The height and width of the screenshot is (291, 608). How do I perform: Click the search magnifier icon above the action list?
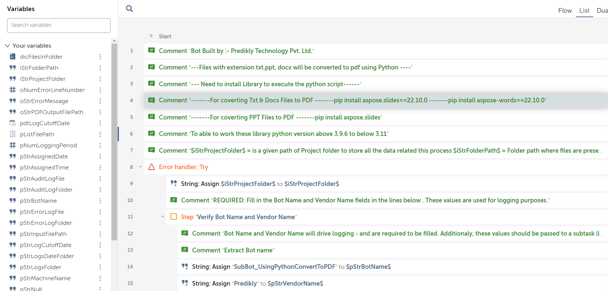[129, 9]
